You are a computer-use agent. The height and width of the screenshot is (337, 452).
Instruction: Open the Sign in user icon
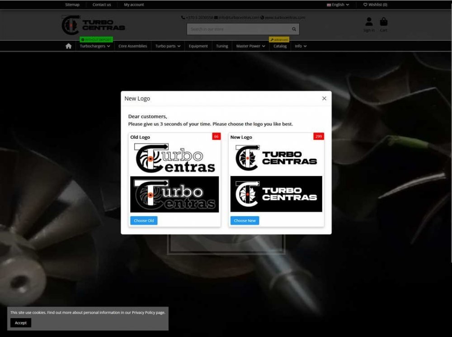click(x=369, y=22)
